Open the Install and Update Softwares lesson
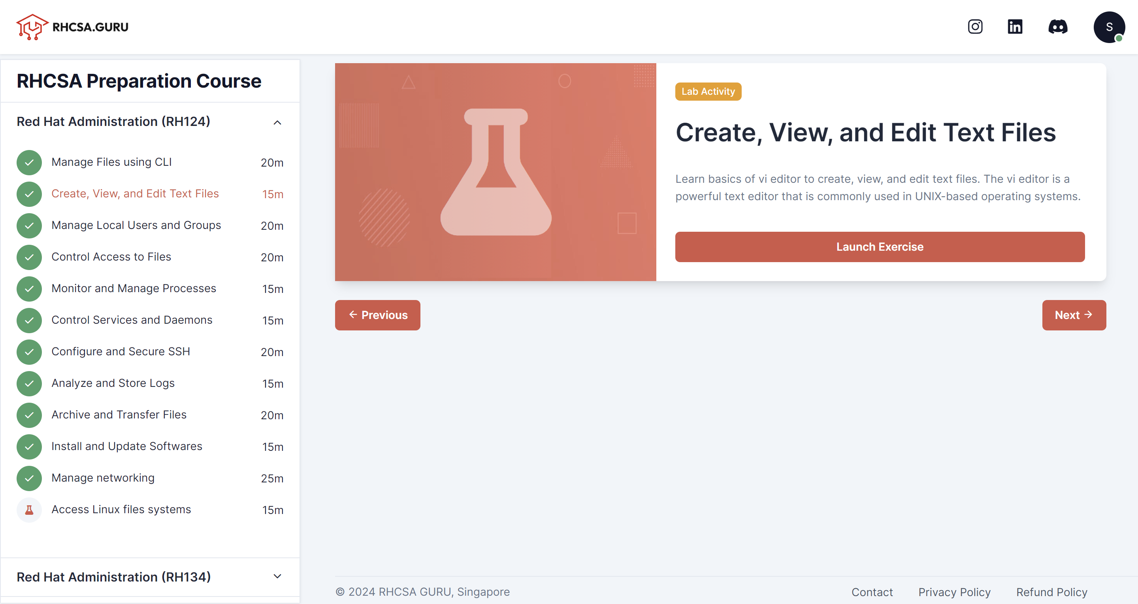The image size is (1138, 604). (127, 446)
